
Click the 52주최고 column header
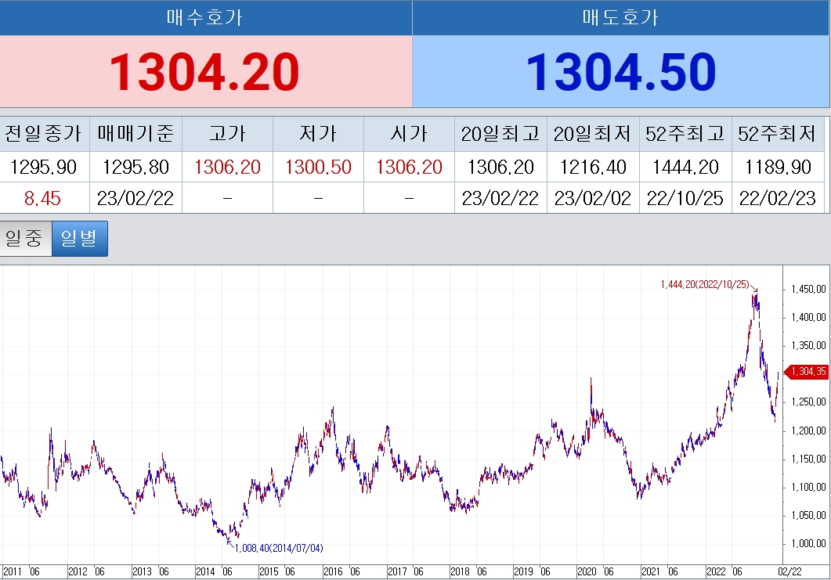tap(685, 134)
